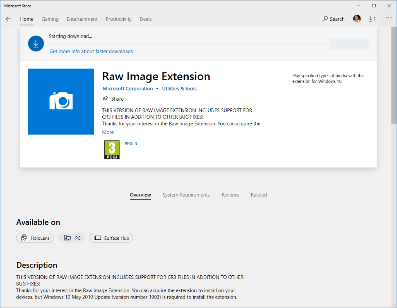This screenshot has height=308, width=397.
Task: Click the Share icon
Action: 105,98
